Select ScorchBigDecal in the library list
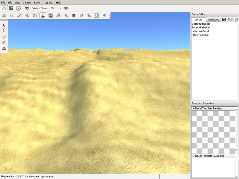Viewport: 239px width, 179px height. point(200,24)
